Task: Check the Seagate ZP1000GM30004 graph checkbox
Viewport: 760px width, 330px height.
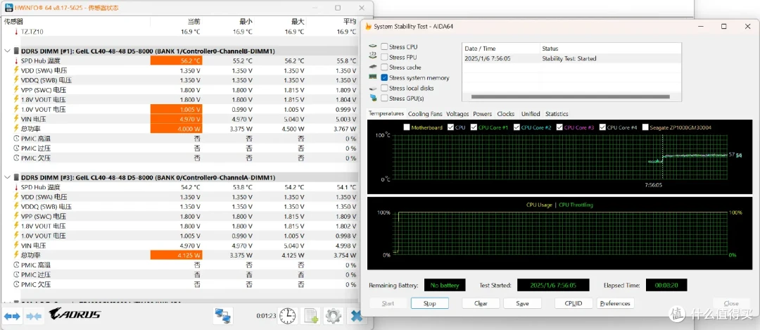Action: [645, 127]
